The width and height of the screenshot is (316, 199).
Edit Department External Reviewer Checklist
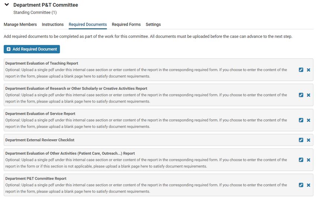(x=301, y=140)
